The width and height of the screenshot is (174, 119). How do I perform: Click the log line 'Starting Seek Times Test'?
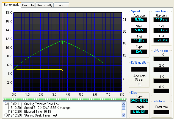coord(40,115)
